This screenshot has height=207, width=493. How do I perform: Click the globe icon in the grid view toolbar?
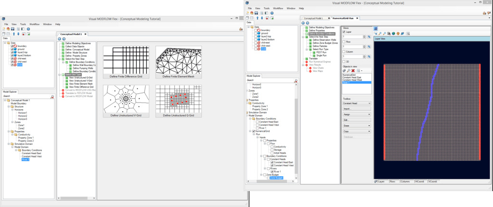coord(393,34)
